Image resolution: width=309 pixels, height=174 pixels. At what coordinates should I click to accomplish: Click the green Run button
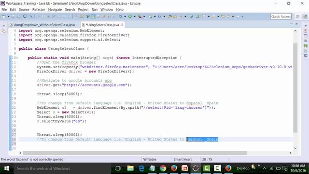130,16
